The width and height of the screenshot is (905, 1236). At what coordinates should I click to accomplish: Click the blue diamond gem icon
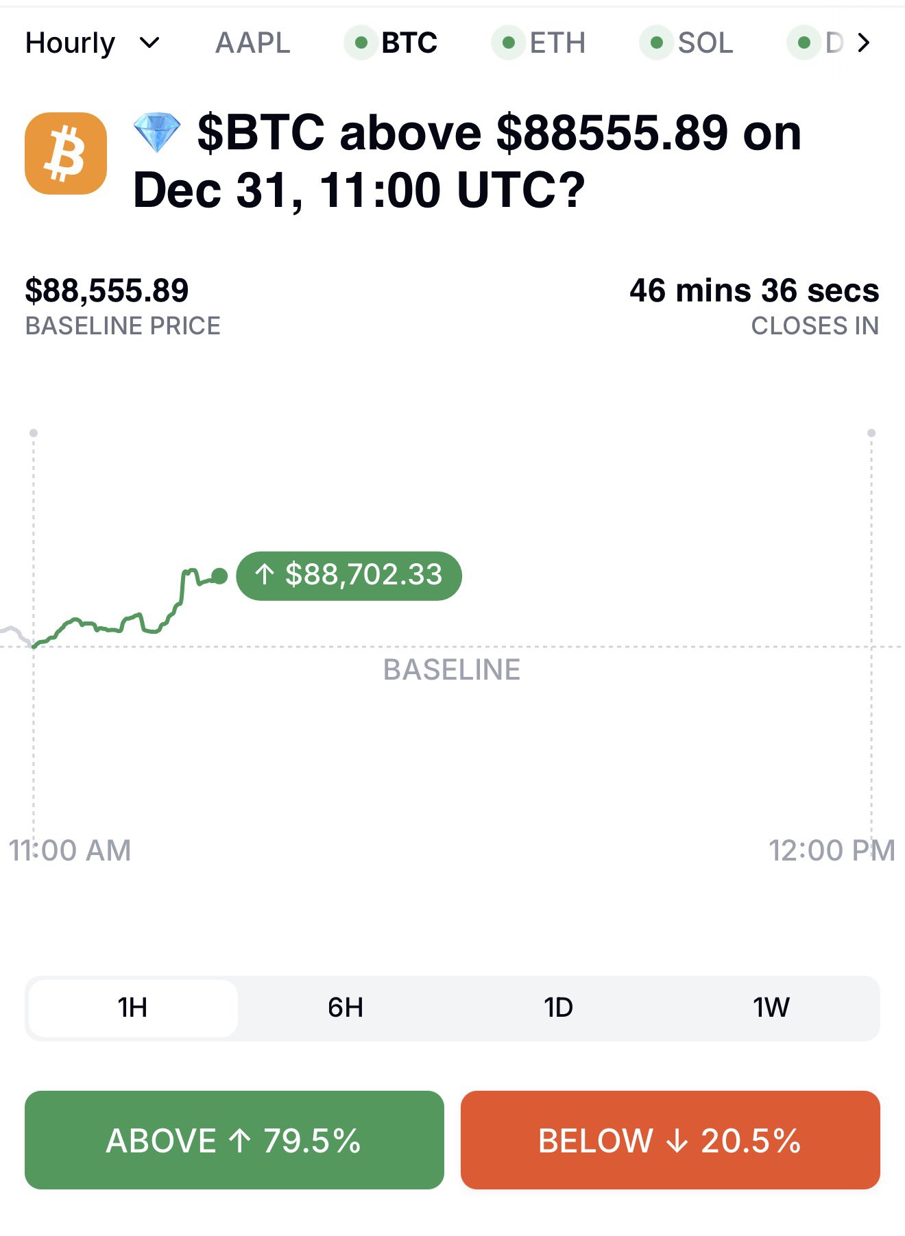tap(157, 133)
